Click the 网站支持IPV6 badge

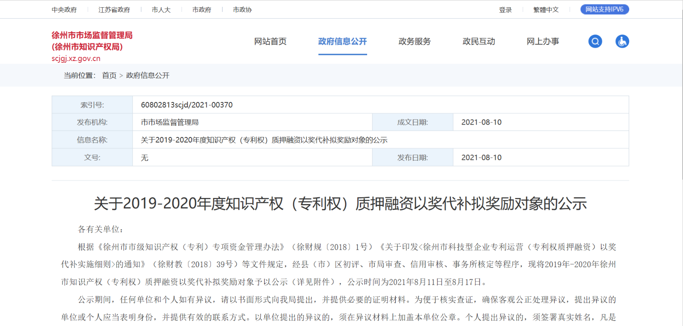click(x=604, y=9)
